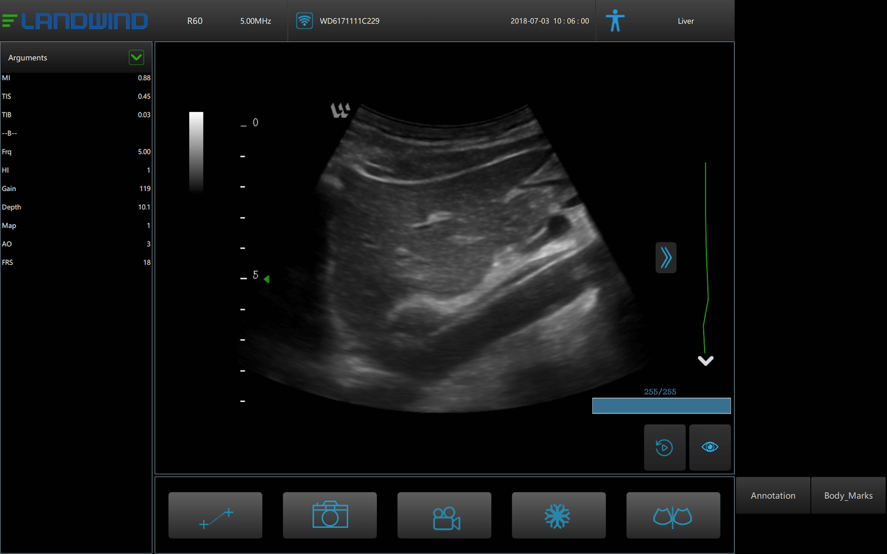Screen dimensions: 887x554
Task: Click the grayscale map bar
Action: click(196, 152)
